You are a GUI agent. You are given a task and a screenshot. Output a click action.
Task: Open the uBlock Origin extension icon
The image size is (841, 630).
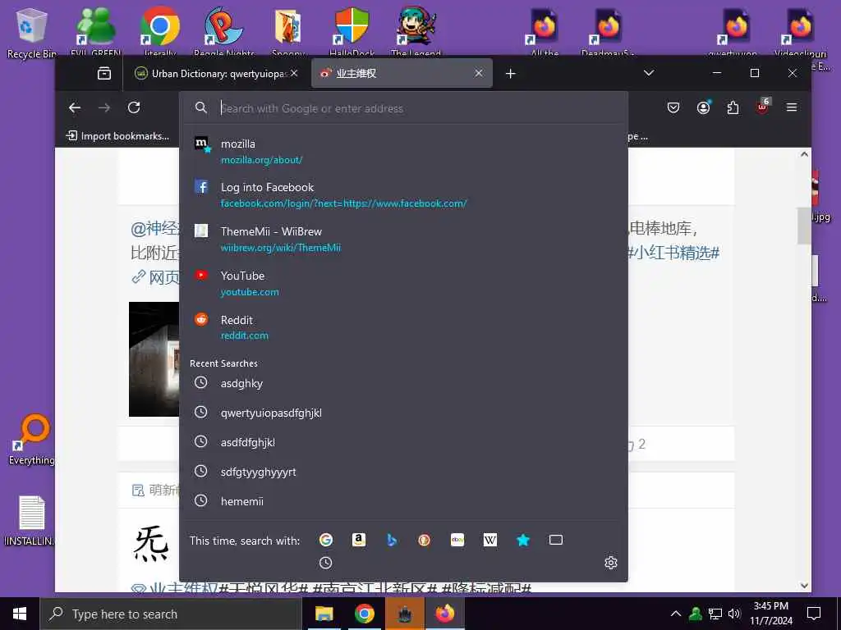pyautogui.click(x=762, y=107)
